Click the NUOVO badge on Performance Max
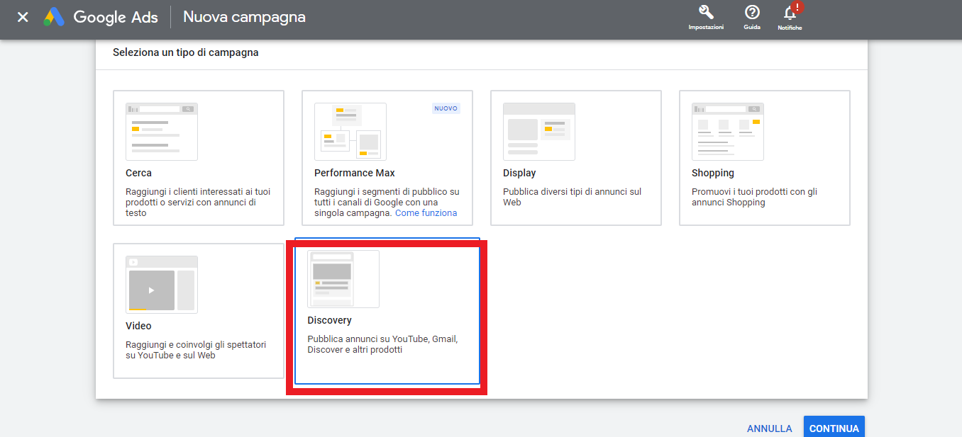 coord(446,108)
